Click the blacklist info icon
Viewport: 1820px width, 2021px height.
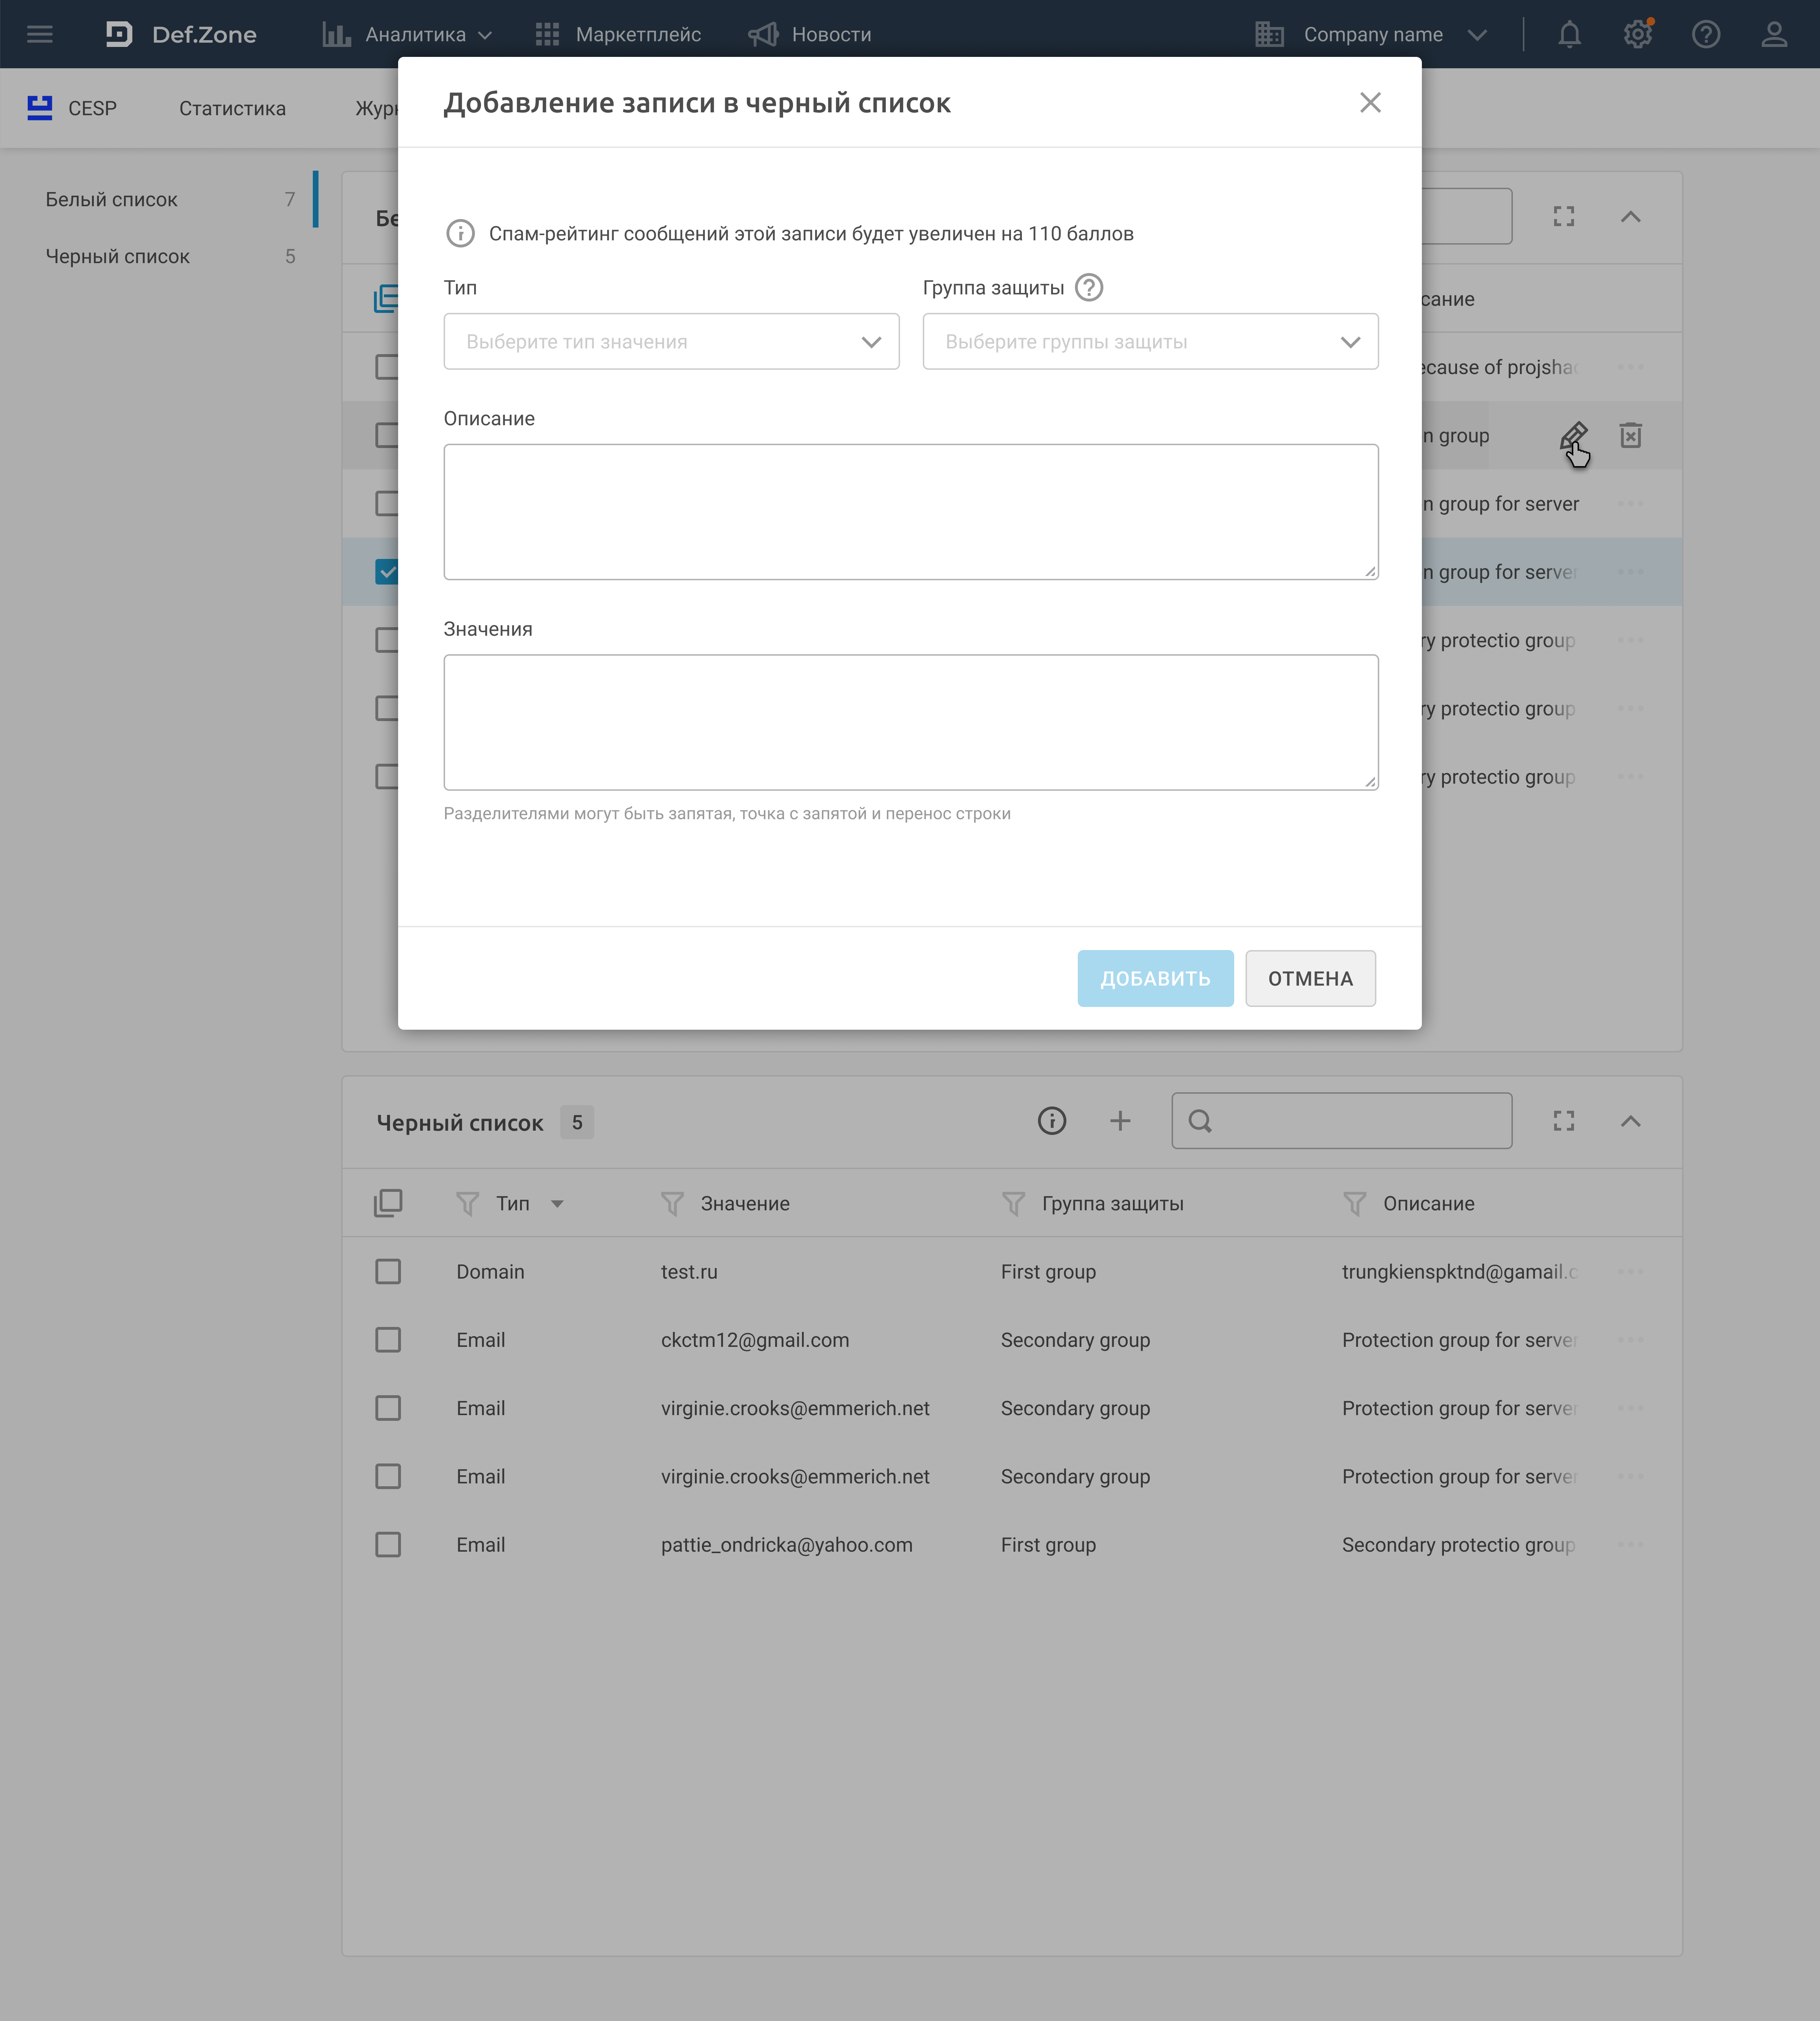1051,1121
